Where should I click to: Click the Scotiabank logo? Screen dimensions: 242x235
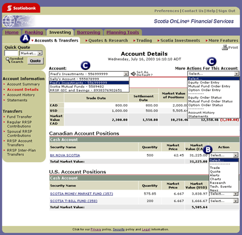coord(21,8)
